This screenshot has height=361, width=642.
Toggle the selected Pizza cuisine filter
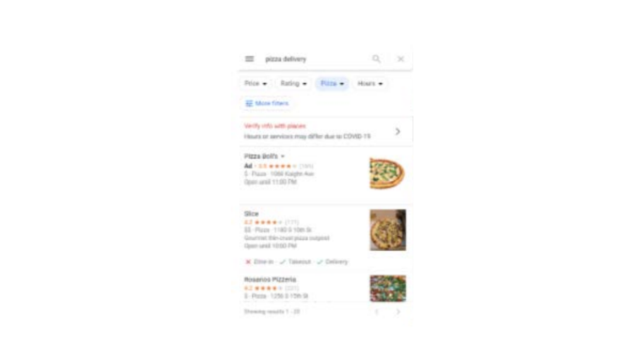coord(332,84)
